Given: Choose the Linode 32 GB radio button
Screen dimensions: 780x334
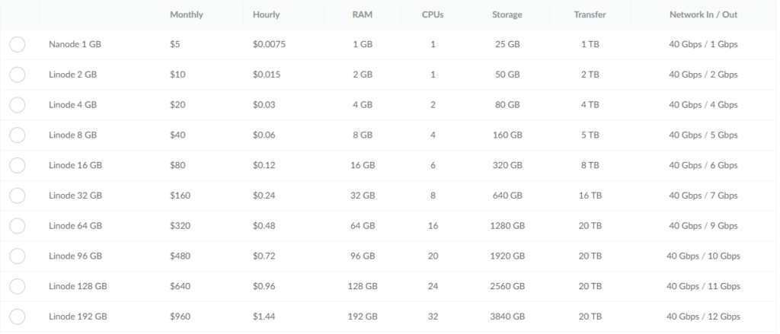Looking at the screenshot, I should click(17, 196).
